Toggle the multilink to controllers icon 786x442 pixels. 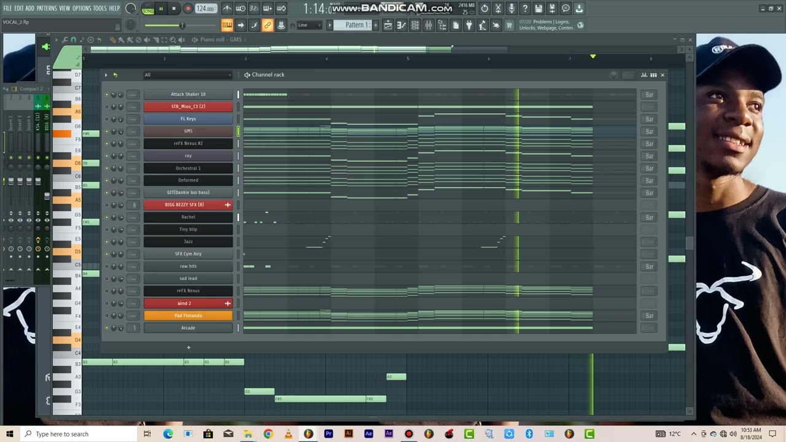click(268, 25)
